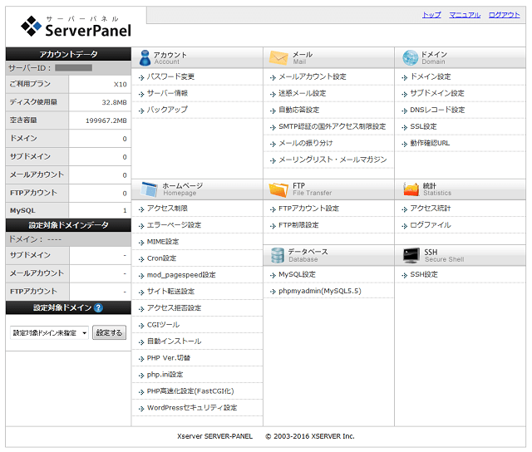This screenshot has width=532, height=452.
Task: Open the マニュアル link
Action: tap(465, 15)
